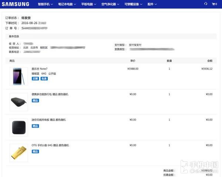Viewport: 222px width, 177px height.
Task: Click the 单价 column header
Action: 133,61
